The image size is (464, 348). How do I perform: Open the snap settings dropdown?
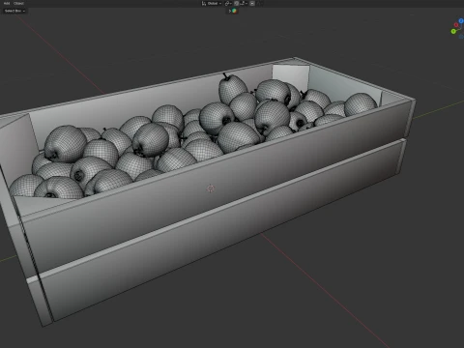click(x=244, y=3)
